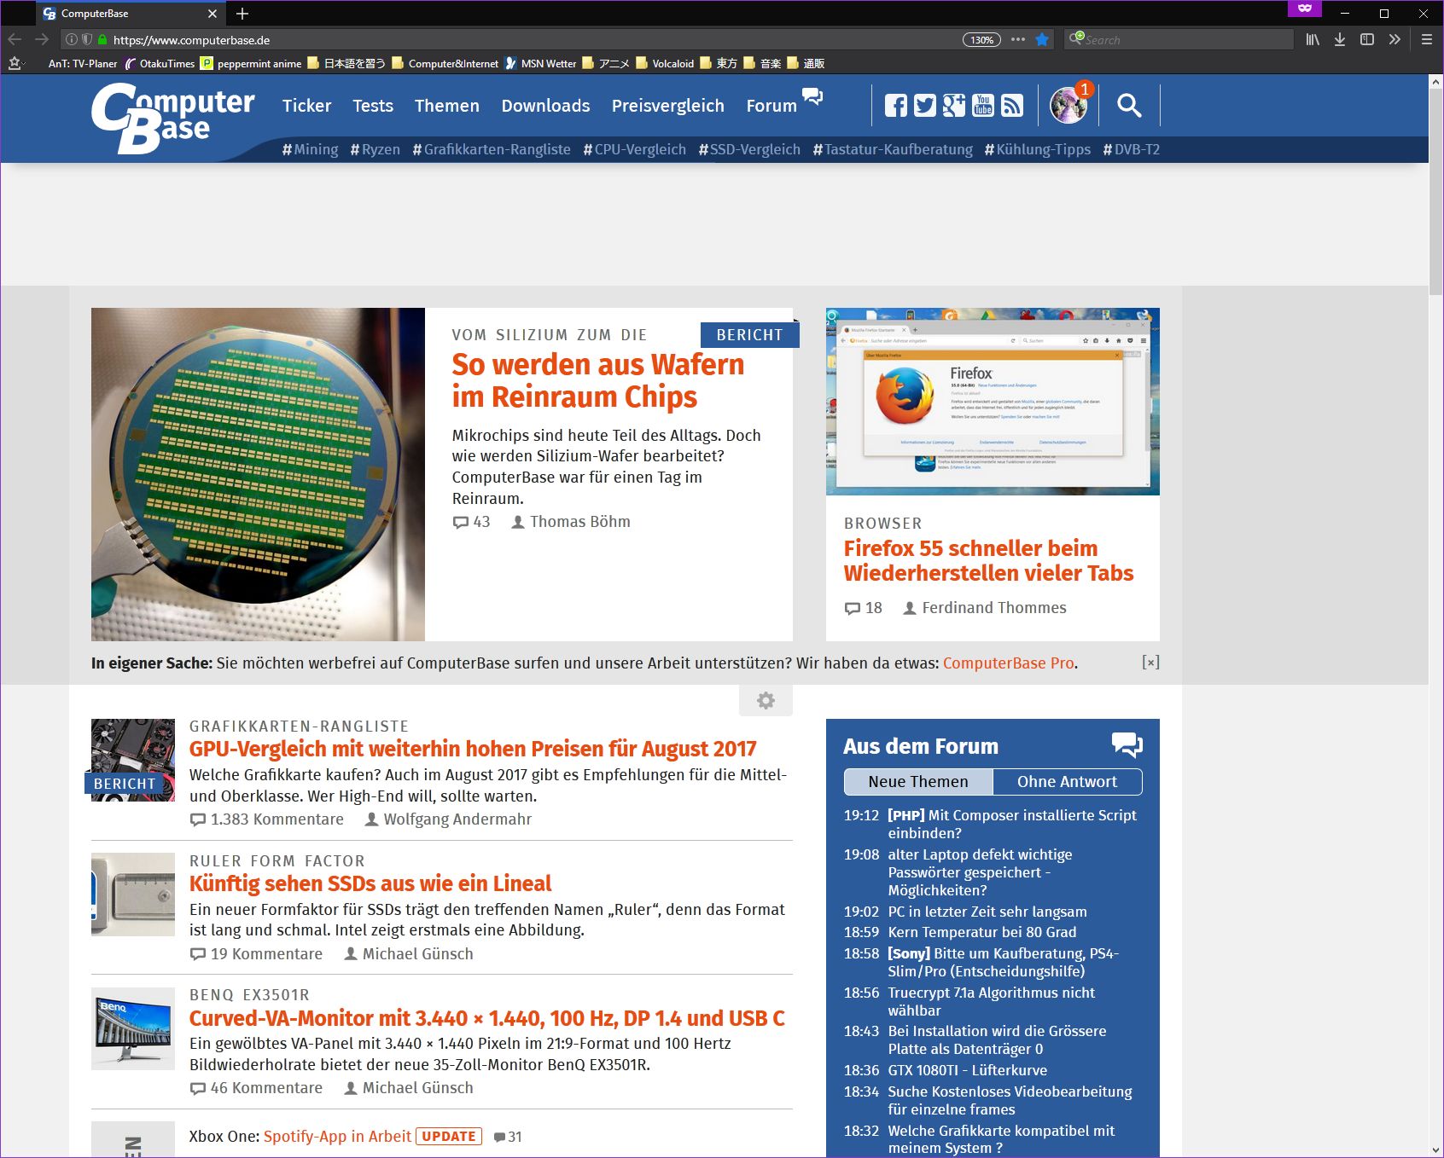1444x1158 pixels.
Task: Open the Downloads menu
Action: click(545, 106)
